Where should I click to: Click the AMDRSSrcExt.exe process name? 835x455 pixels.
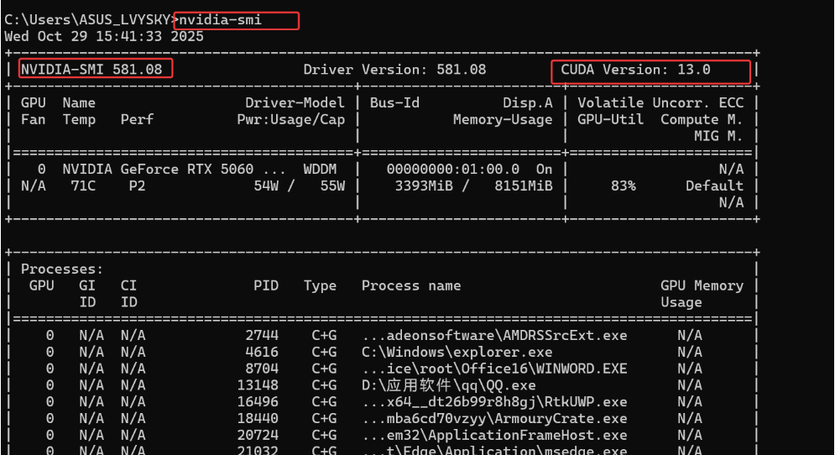[x=494, y=335]
